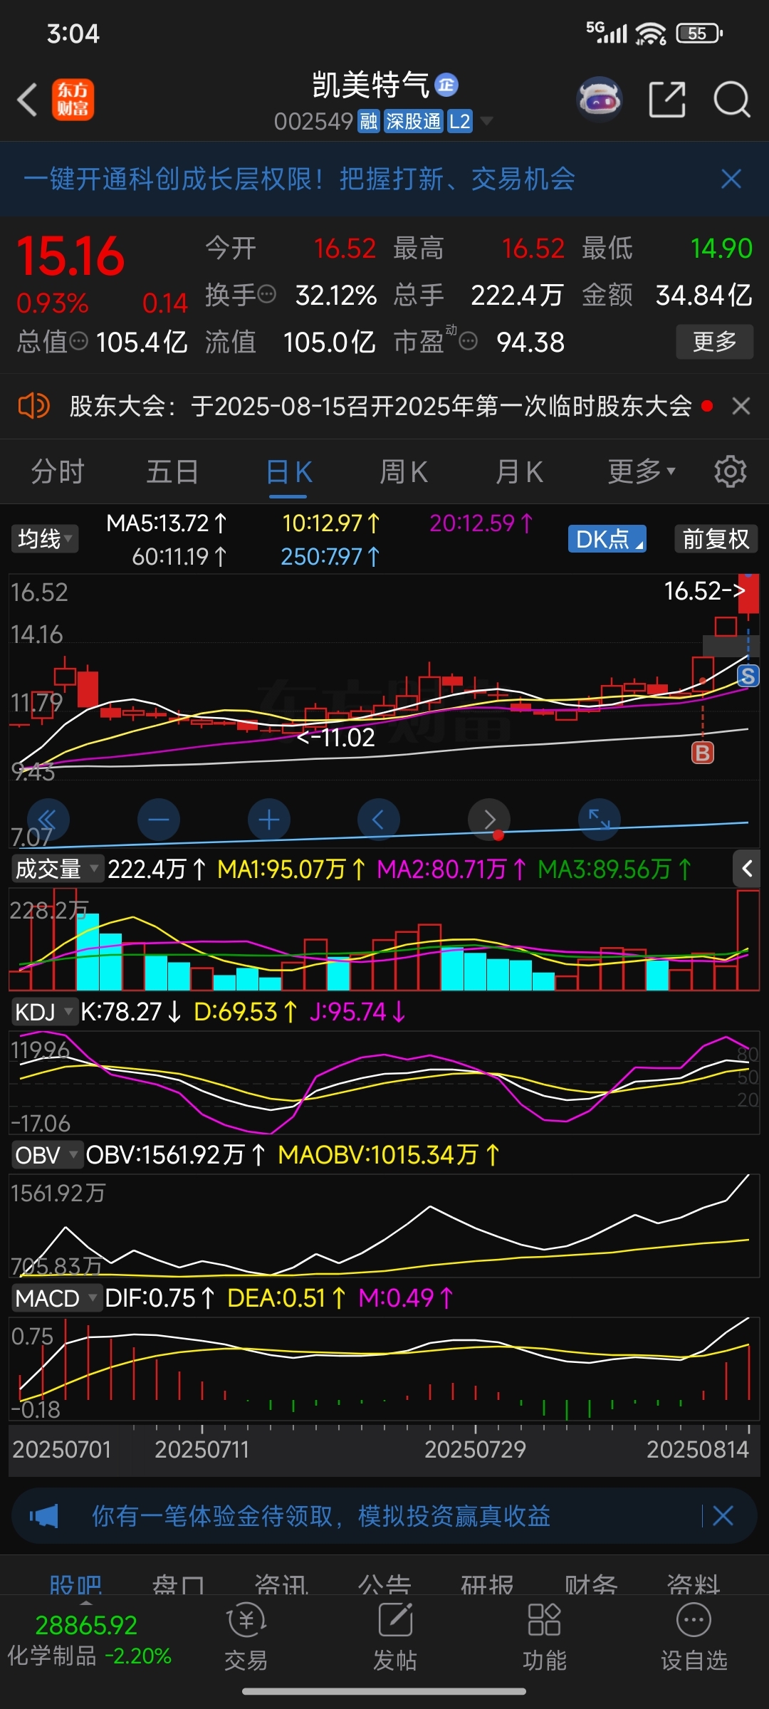This screenshot has width=769, height=1709.
Task: Expand the stock code dropdown arrow
Action: (486, 121)
